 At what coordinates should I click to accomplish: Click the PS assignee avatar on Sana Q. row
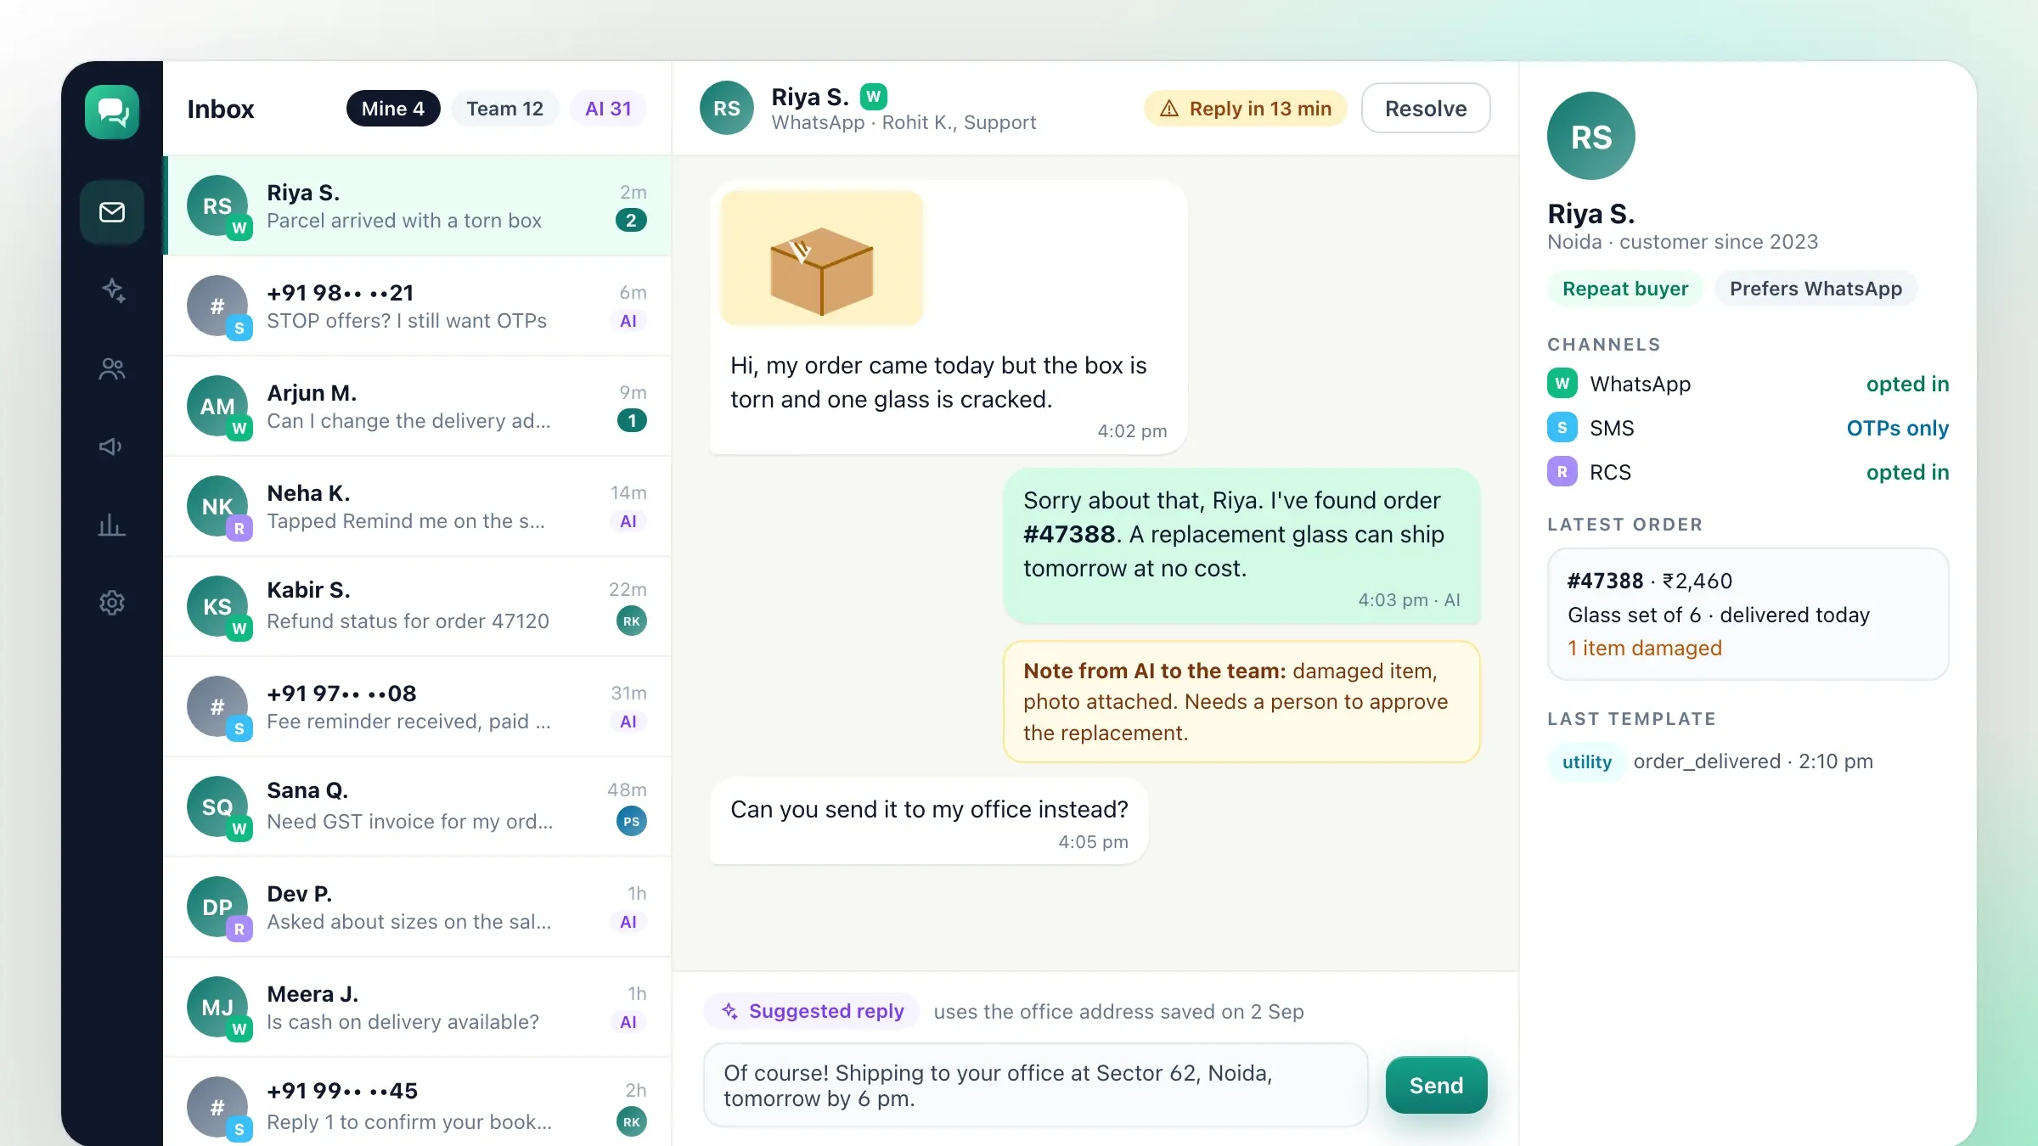pyautogui.click(x=632, y=822)
